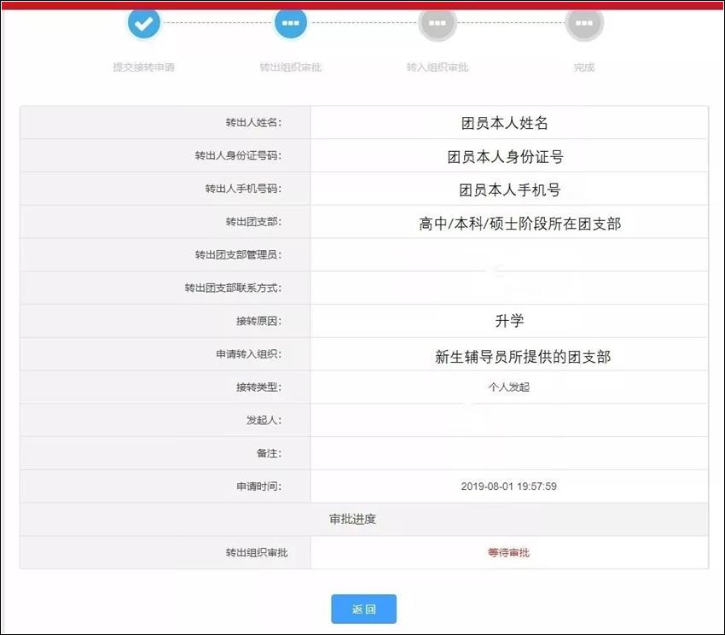Click the 转出人姓名 value field
The image size is (725, 635).
(508, 123)
